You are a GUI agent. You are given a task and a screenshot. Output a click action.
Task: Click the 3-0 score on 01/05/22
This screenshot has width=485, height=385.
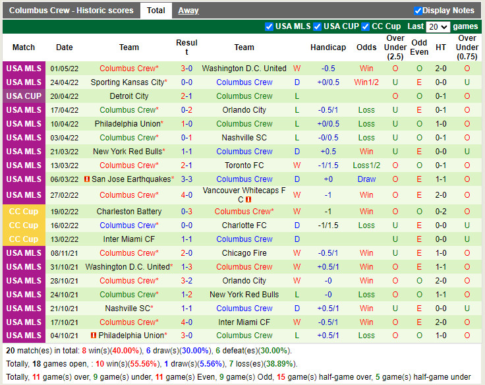[x=186, y=69]
